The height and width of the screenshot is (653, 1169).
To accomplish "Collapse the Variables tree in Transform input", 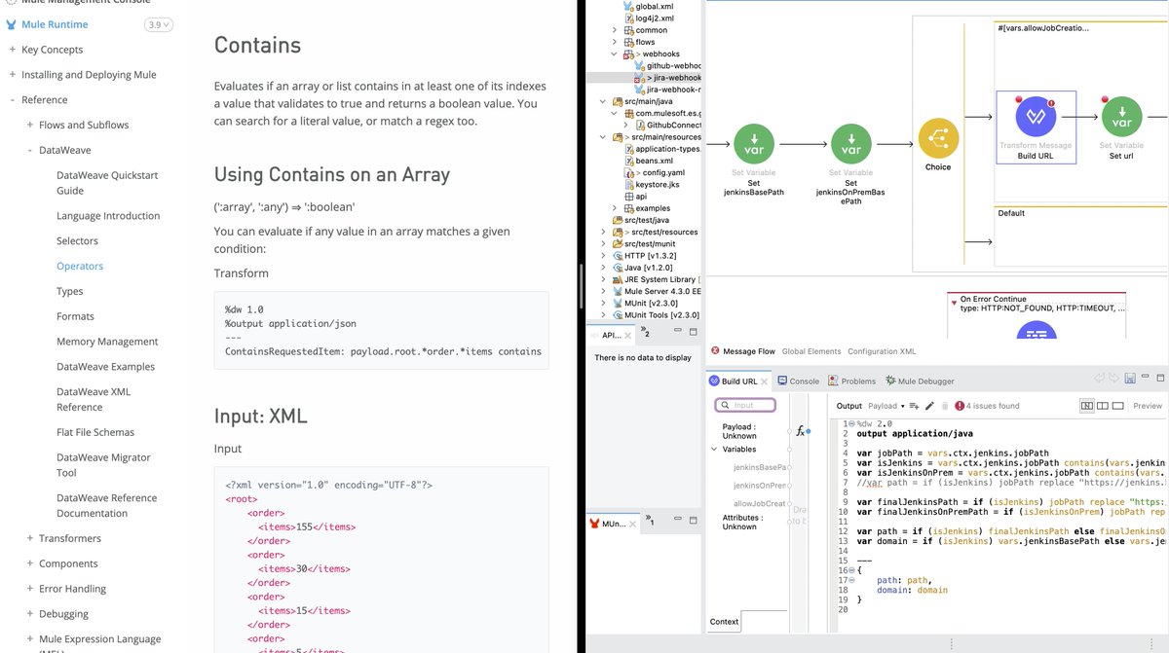I will pyautogui.click(x=714, y=450).
